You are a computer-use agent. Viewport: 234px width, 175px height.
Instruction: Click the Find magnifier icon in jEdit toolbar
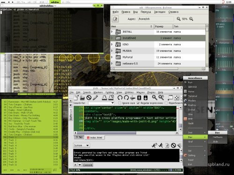[154, 98]
